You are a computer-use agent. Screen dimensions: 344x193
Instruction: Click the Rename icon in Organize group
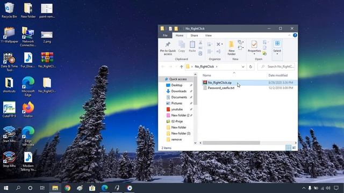(218, 51)
